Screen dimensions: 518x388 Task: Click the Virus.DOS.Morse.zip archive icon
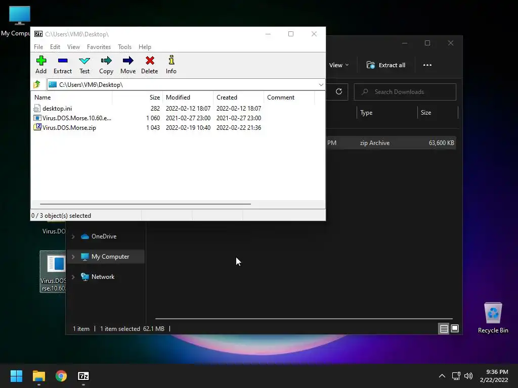37,127
